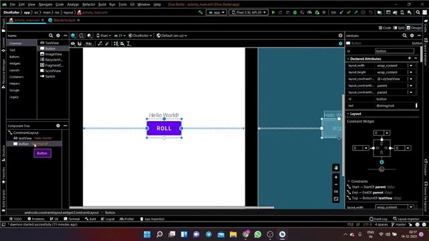
Task: Zoom in using the plus button on canvas
Action: click(x=336, y=177)
